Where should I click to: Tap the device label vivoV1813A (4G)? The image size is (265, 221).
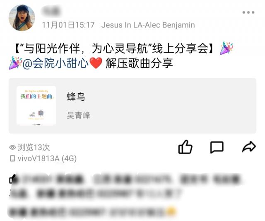pyautogui.click(x=47, y=158)
